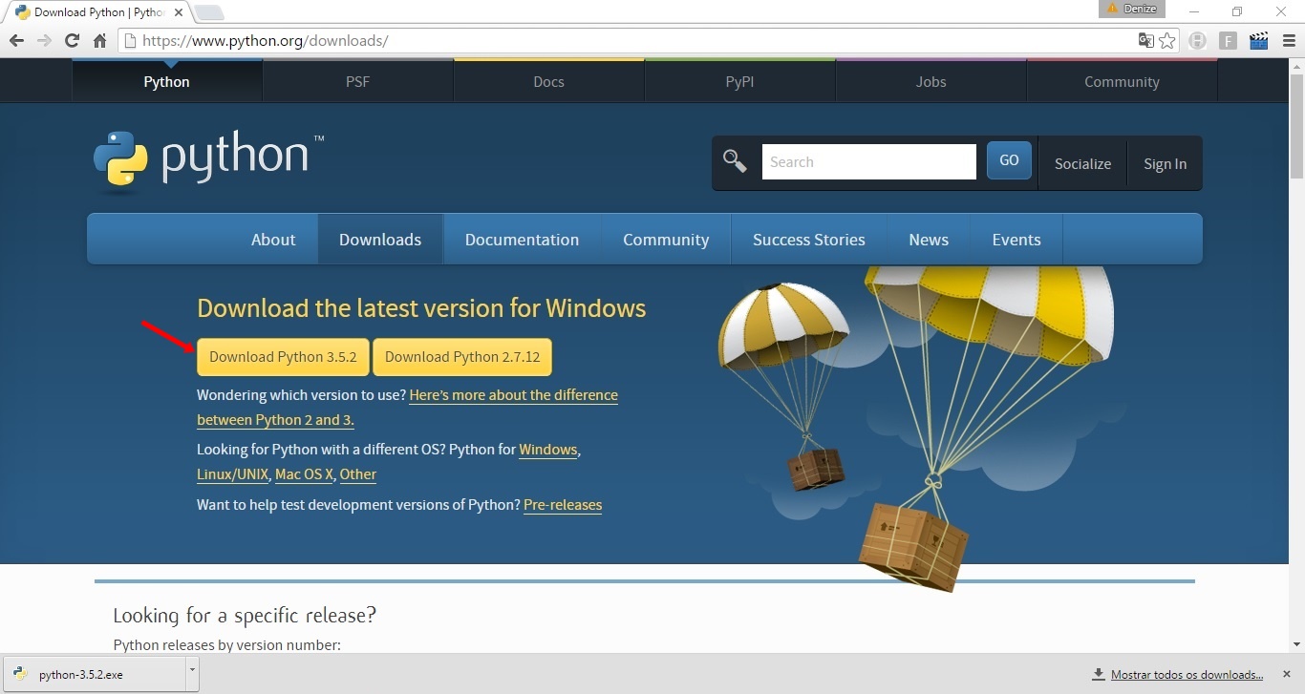Open Community in the main navigation
Screen dimensions: 1305x694
pyautogui.click(x=666, y=240)
